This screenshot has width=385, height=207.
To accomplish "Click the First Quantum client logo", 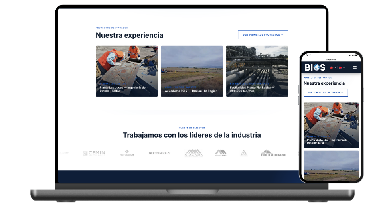I will point(127,153).
